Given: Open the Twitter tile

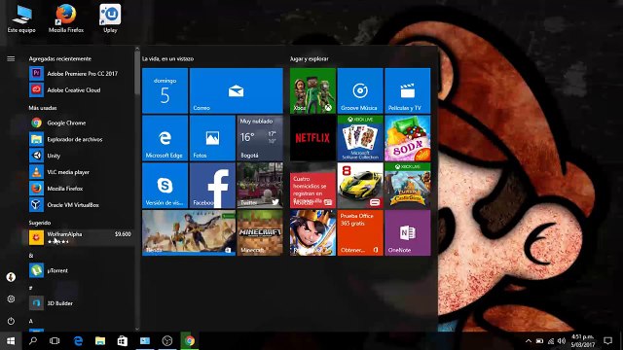Looking at the screenshot, I should click(x=260, y=186).
